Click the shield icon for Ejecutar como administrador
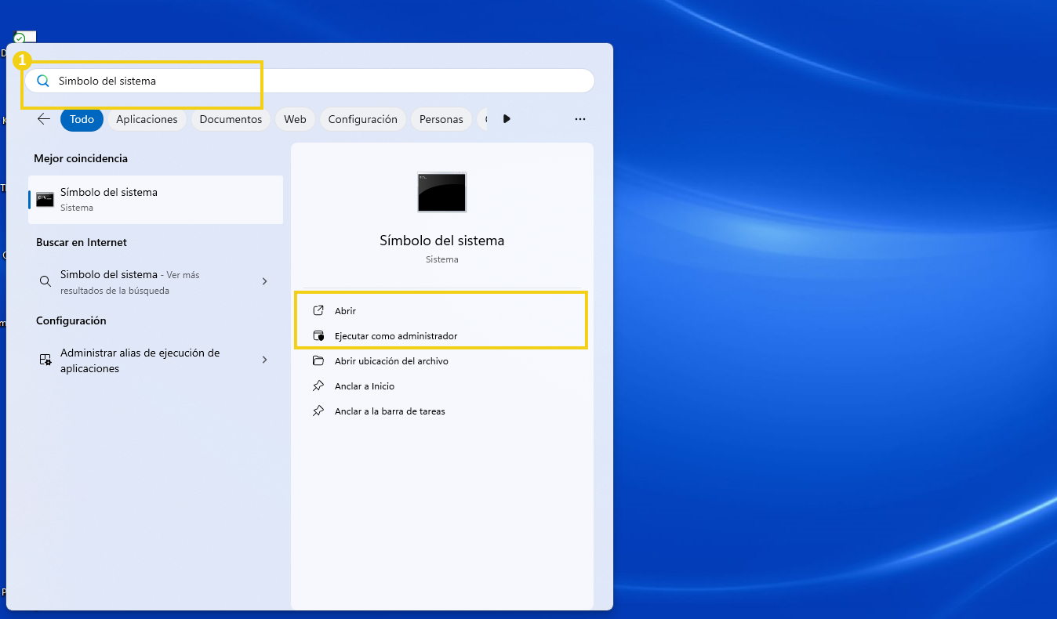 point(318,335)
